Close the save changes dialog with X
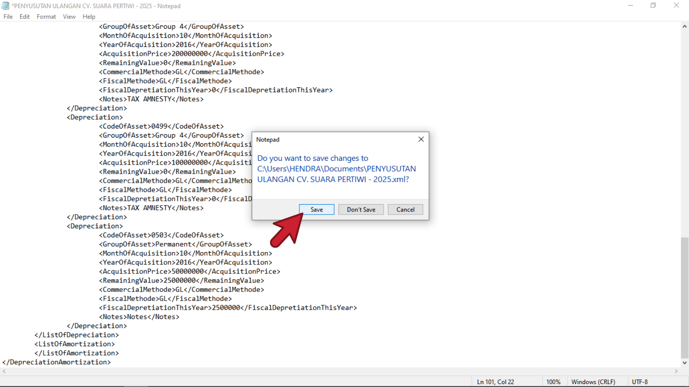The image size is (689, 387). click(421, 139)
